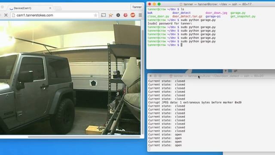Click 'get_snapshot.py' in ls output
Viewport: 275px width, 155px height.
(x=243, y=16)
